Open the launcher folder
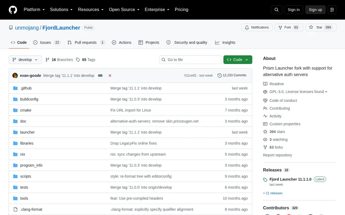 click(x=27, y=132)
